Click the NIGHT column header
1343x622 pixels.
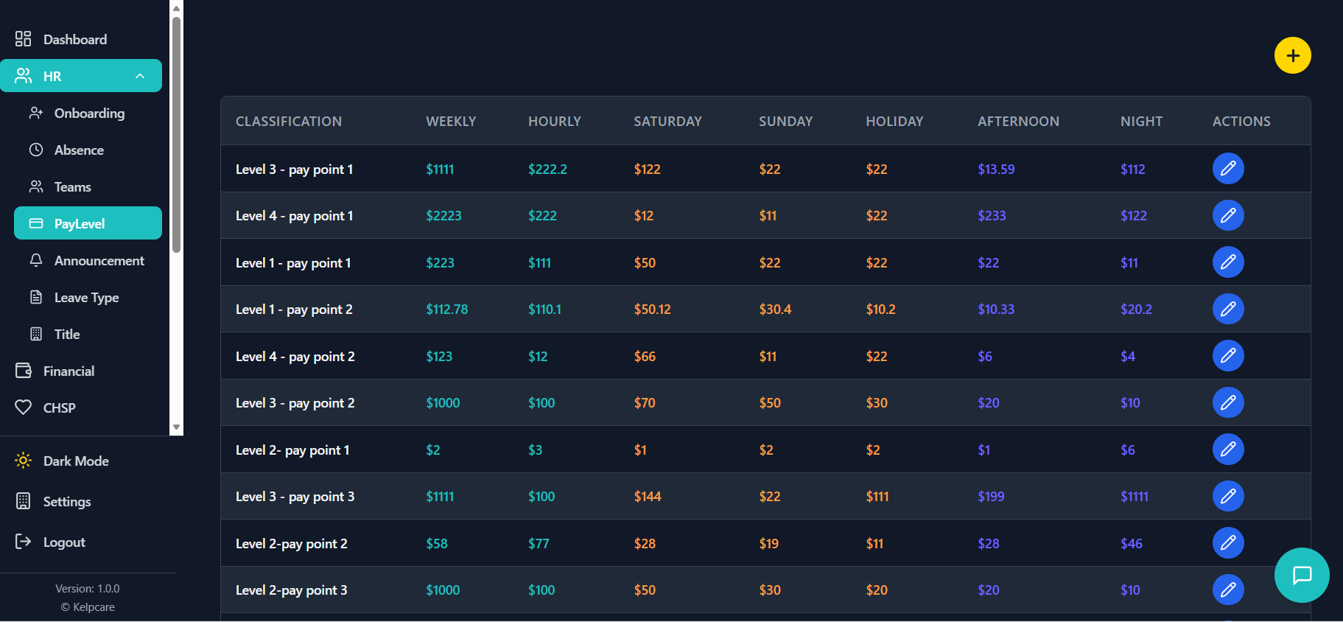(1141, 122)
